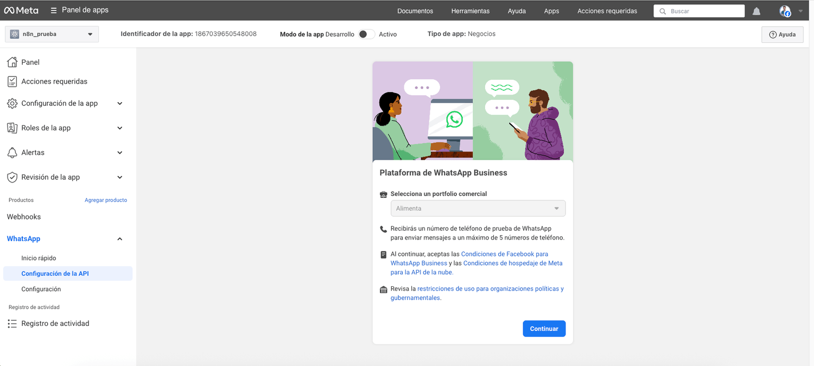
Task: Open Acciones requeridas in top navigation
Action: point(607,11)
